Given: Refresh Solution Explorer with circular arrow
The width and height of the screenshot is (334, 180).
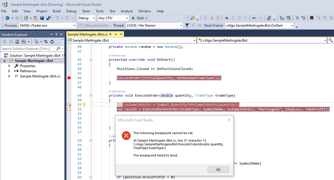Looking at the screenshot, I should click(x=52, y=42).
